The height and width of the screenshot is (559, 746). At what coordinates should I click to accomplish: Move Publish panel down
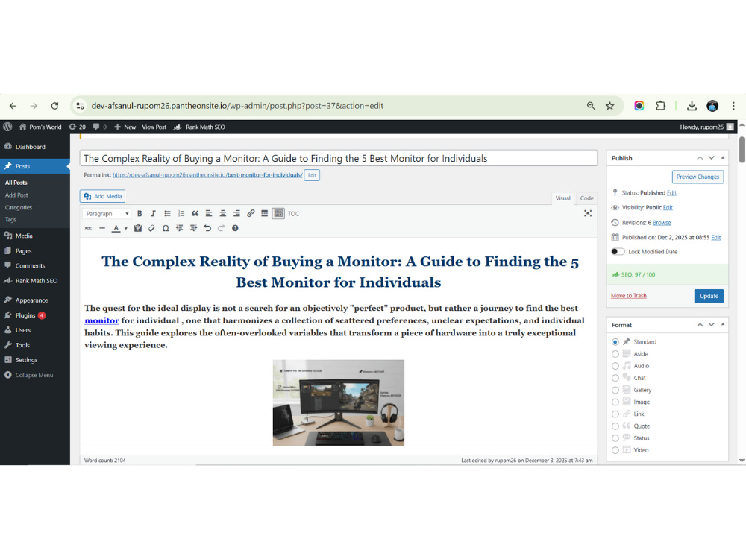coord(711,158)
